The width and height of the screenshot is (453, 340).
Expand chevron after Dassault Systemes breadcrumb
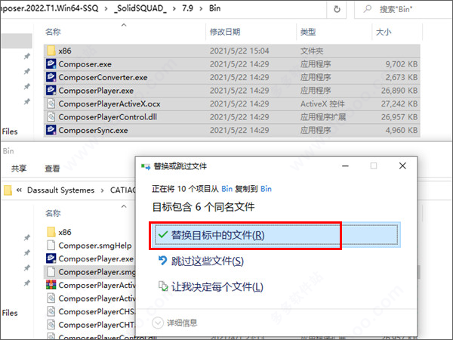click(x=102, y=190)
